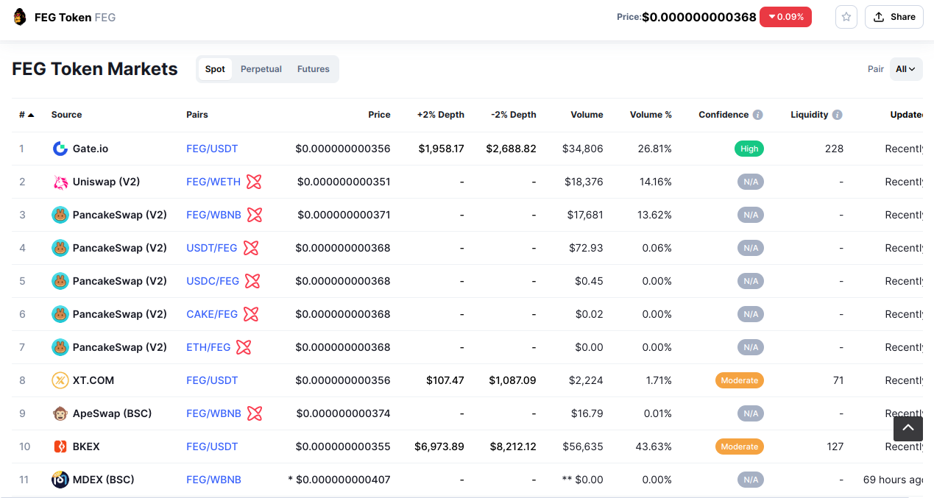Viewport: 934px width, 498px height.
Task: Click the FEG Token logo icon
Action: pos(20,17)
